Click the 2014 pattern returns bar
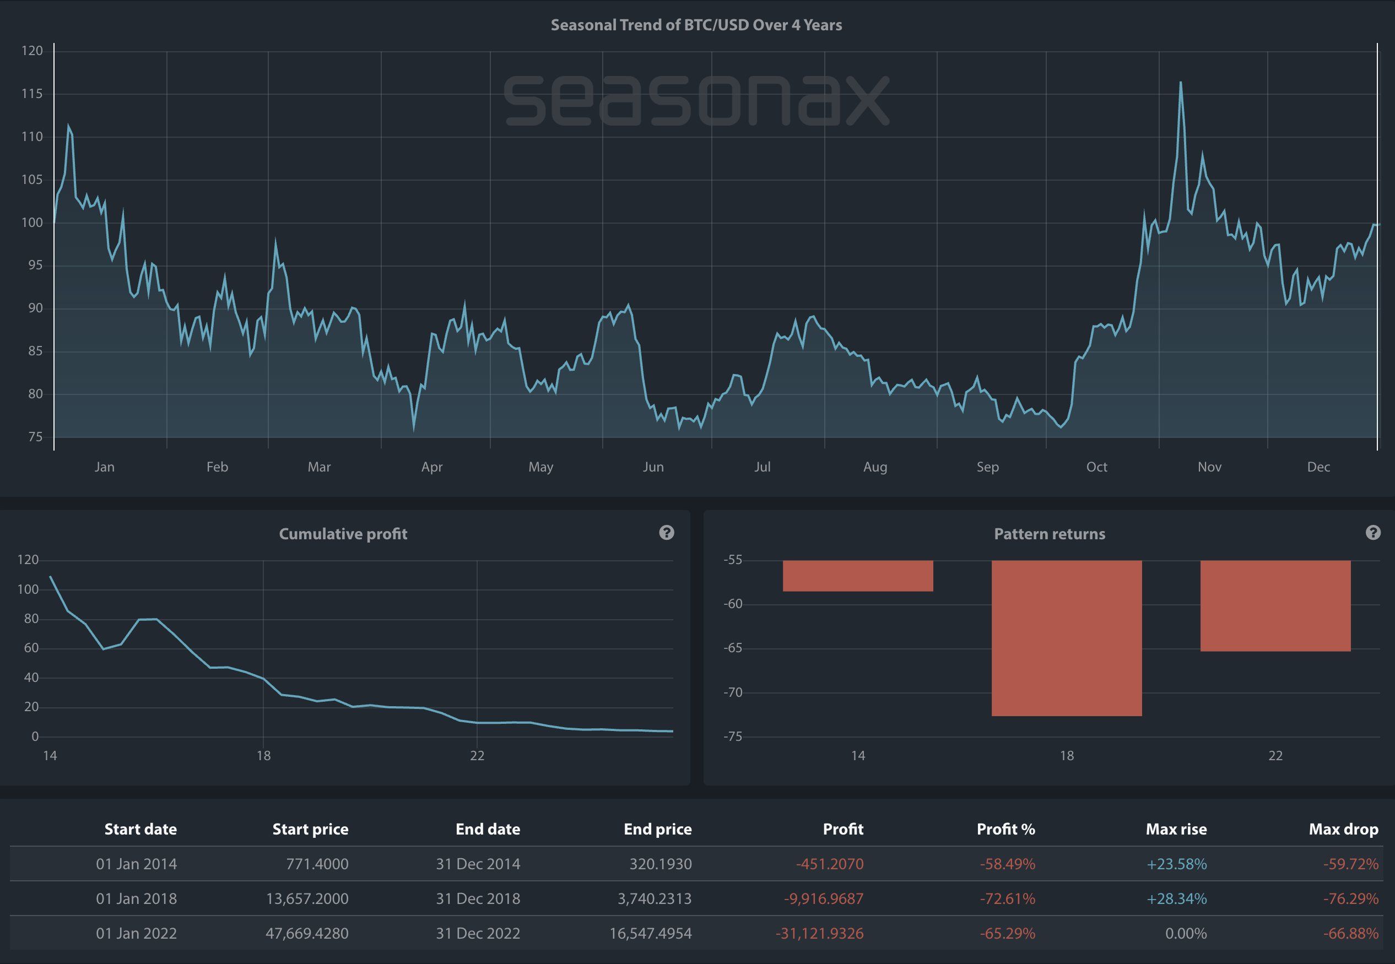The height and width of the screenshot is (964, 1395). pos(857,576)
